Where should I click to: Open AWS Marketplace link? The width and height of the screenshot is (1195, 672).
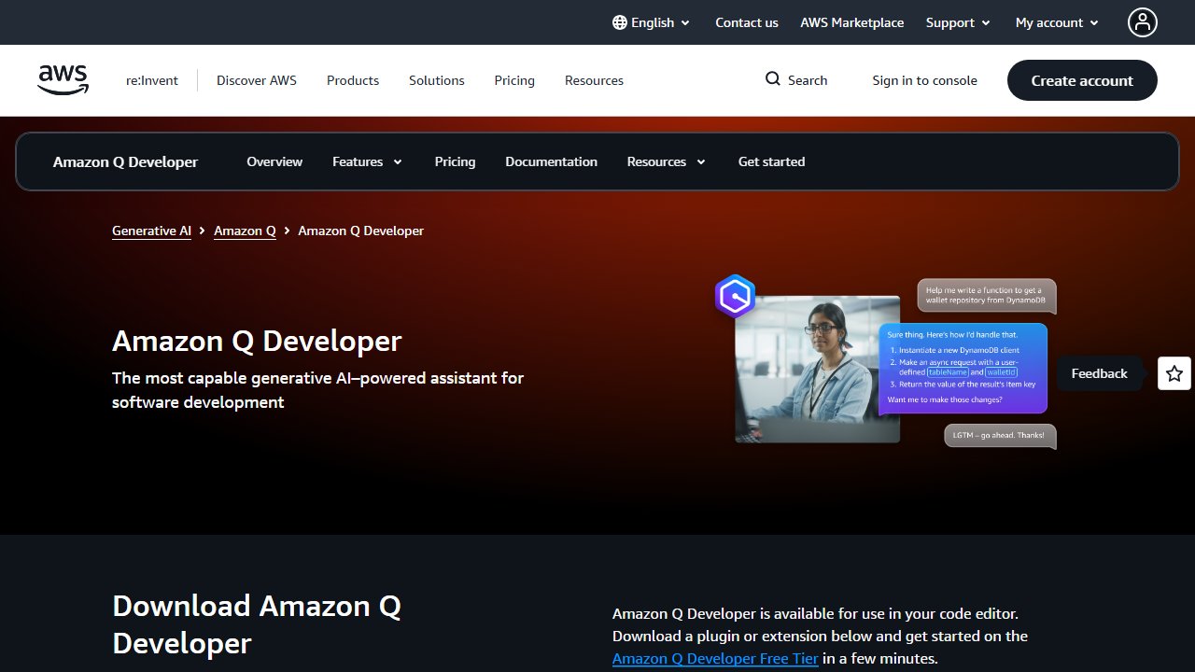(x=851, y=22)
